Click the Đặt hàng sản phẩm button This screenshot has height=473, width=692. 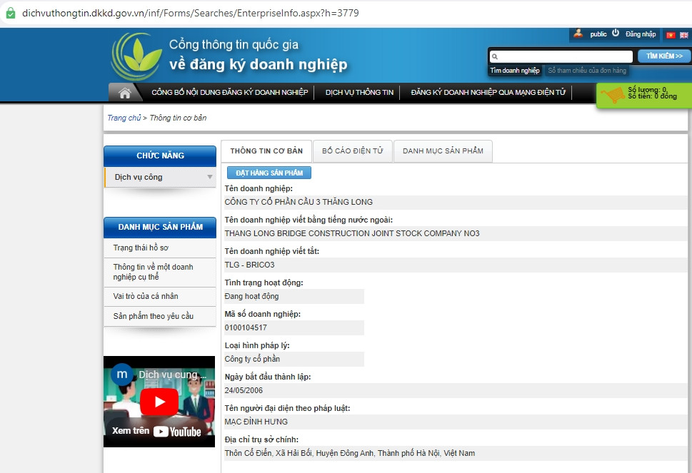(x=269, y=173)
